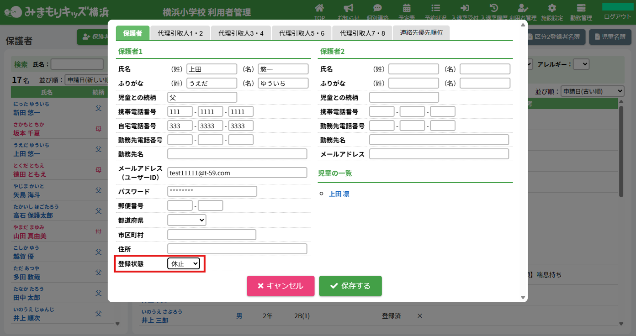
Task: Open the 都道府県 dropdown
Action: click(187, 220)
